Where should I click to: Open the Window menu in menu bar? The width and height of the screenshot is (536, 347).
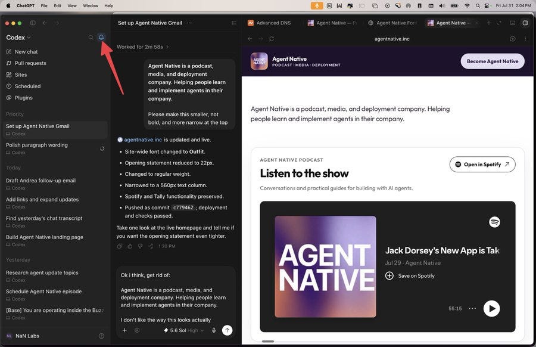coord(91,5)
